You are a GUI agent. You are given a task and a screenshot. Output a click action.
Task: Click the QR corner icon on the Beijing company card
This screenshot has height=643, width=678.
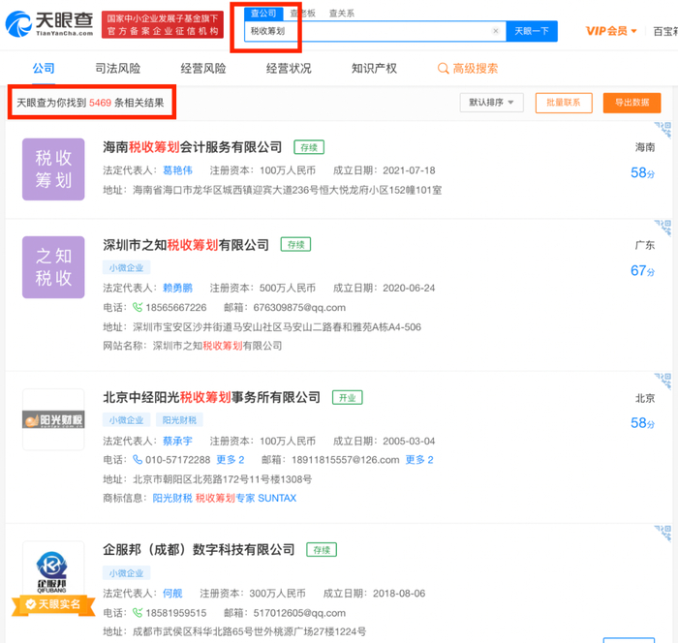(663, 381)
